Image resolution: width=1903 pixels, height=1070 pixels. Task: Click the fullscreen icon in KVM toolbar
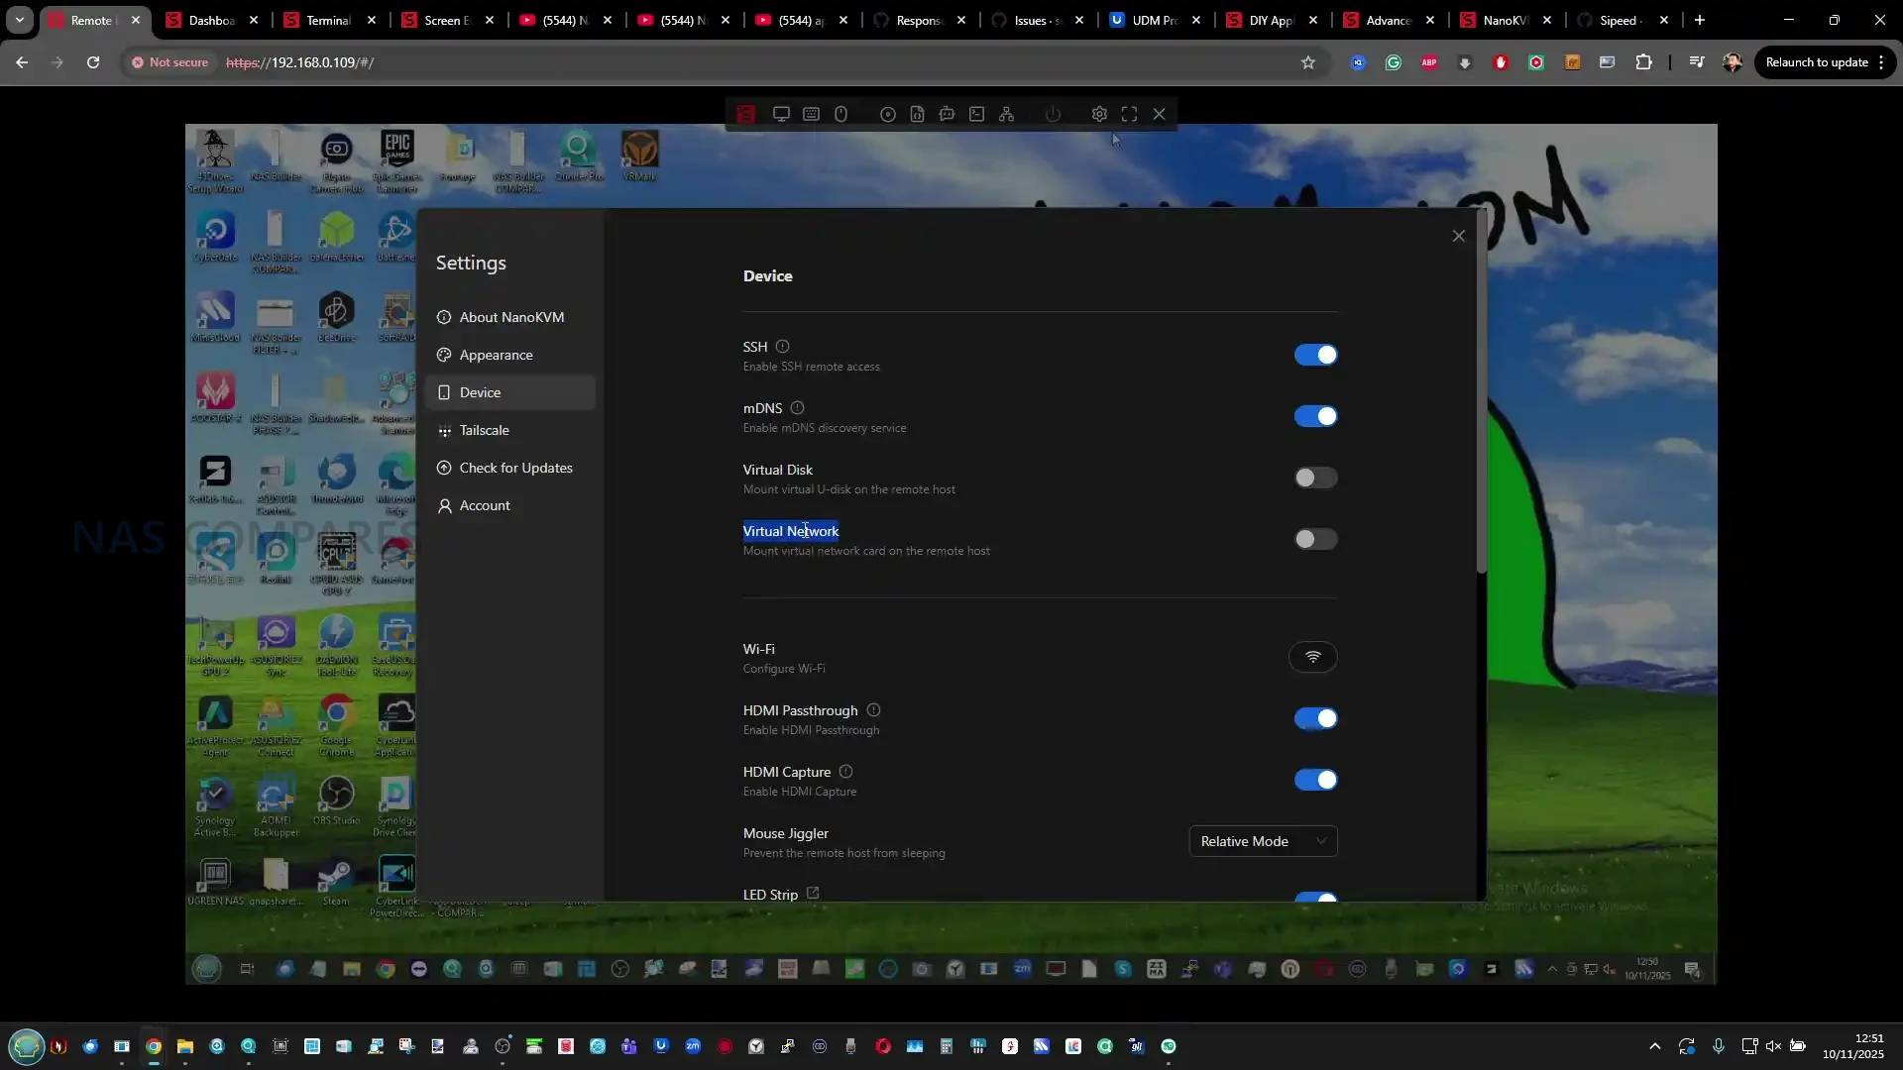pos(1129,114)
